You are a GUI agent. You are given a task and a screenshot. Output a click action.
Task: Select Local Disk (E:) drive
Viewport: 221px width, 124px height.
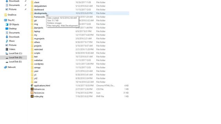coord(15,62)
